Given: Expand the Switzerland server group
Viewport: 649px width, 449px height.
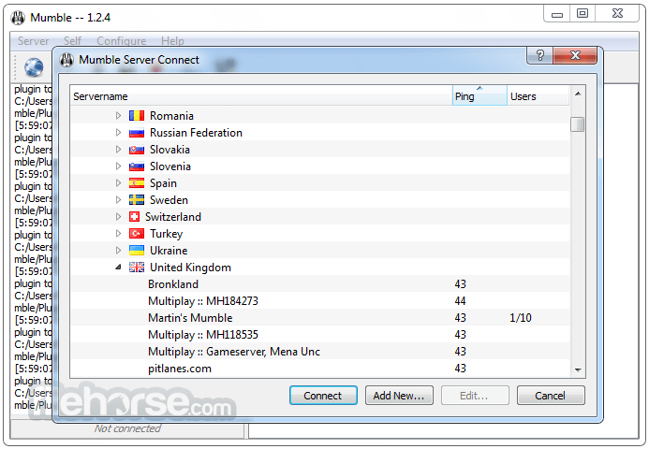Looking at the screenshot, I should 118,217.
